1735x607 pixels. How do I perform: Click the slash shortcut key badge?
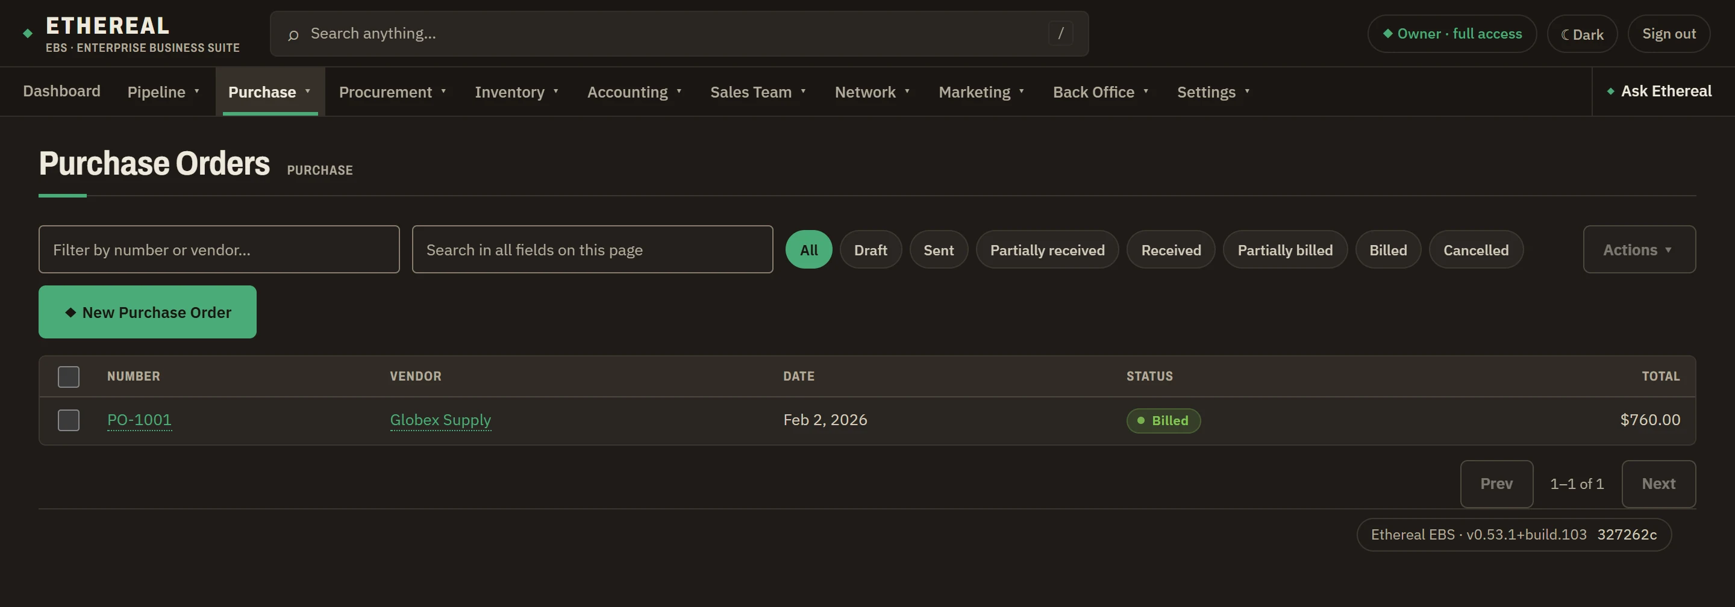1060,33
